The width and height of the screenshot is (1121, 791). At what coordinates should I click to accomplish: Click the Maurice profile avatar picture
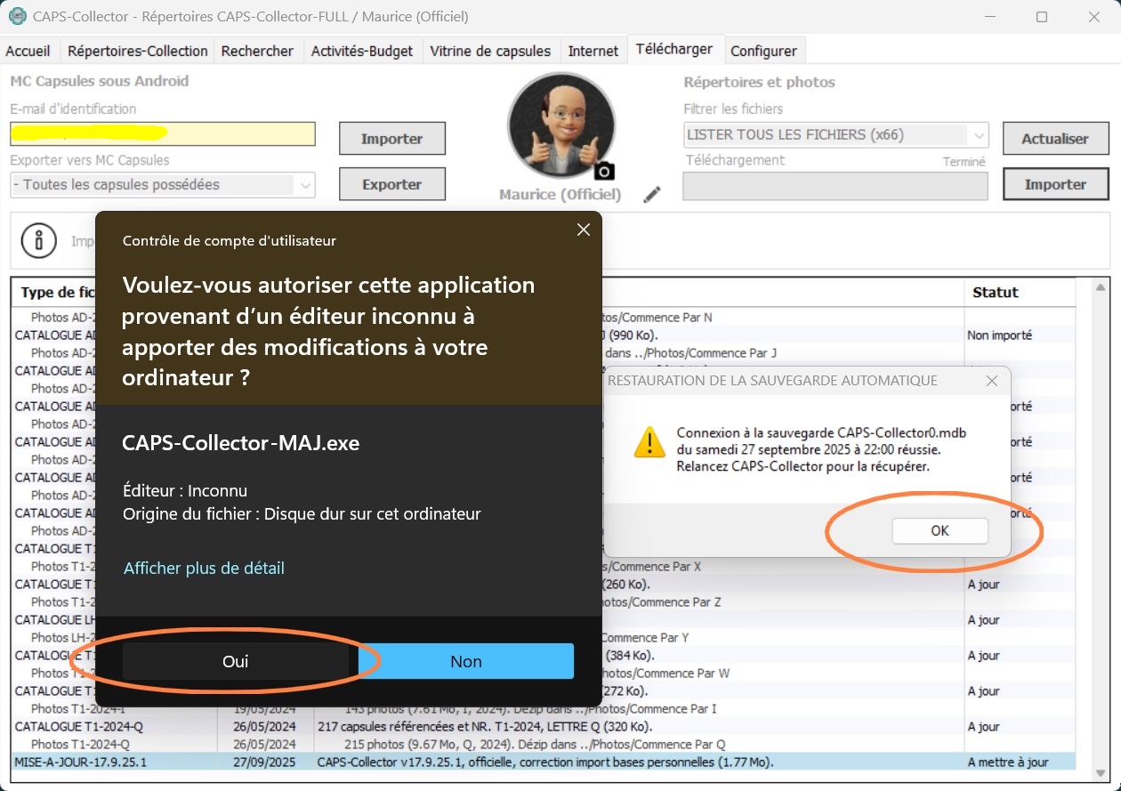point(560,125)
